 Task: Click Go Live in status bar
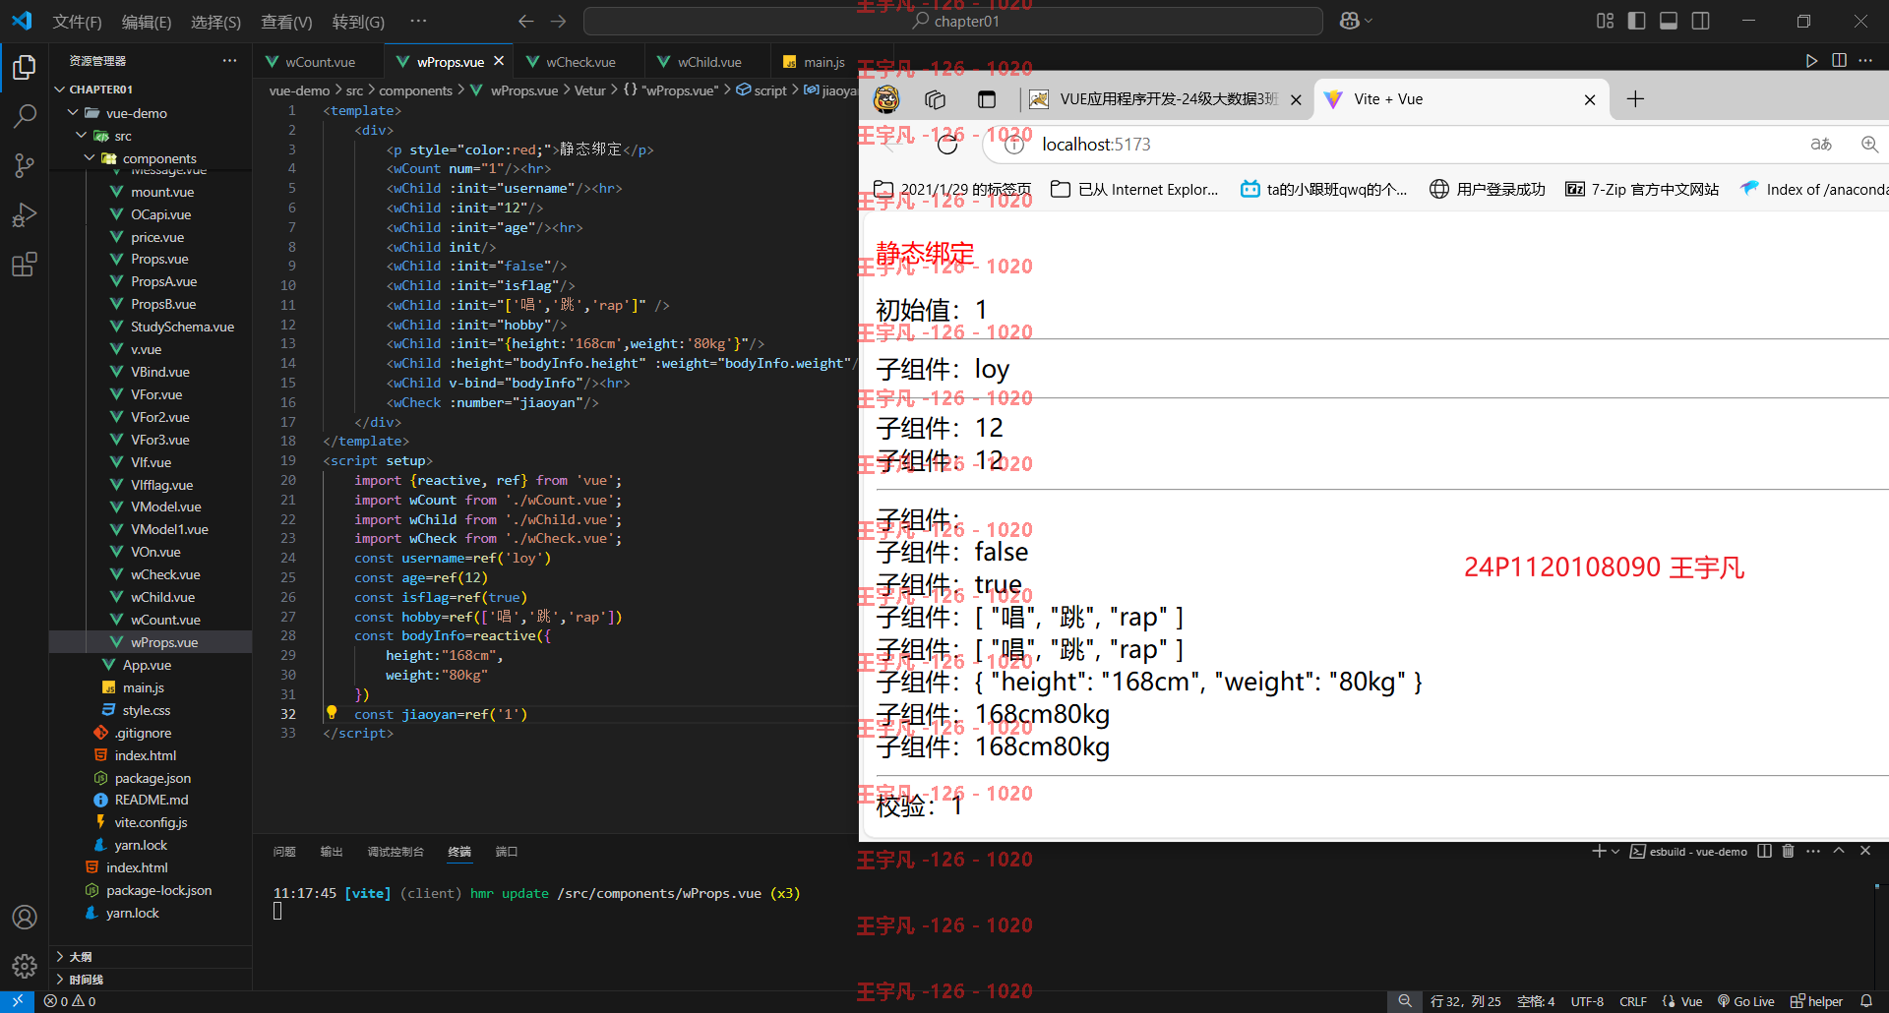click(x=1746, y=1001)
